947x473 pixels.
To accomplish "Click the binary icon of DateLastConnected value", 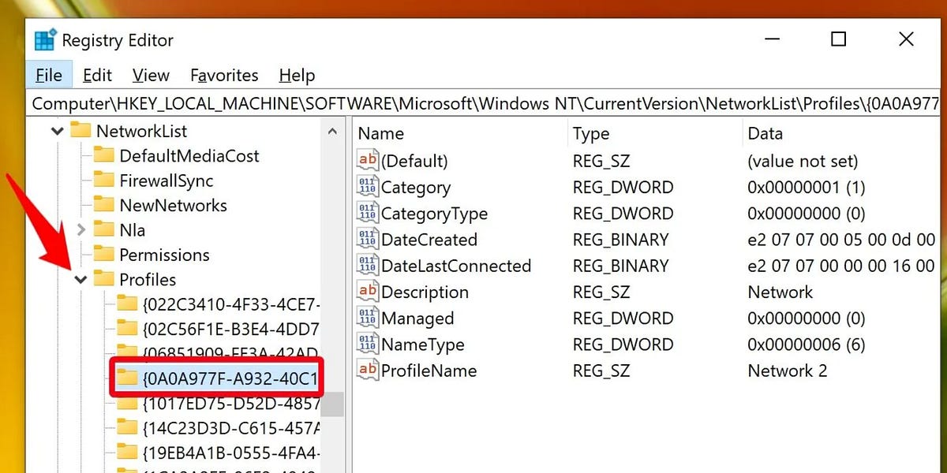I will (368, 265).
